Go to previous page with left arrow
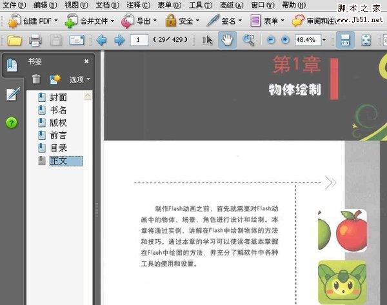Viewport: 387px width, 305px height. coord(101,40)
